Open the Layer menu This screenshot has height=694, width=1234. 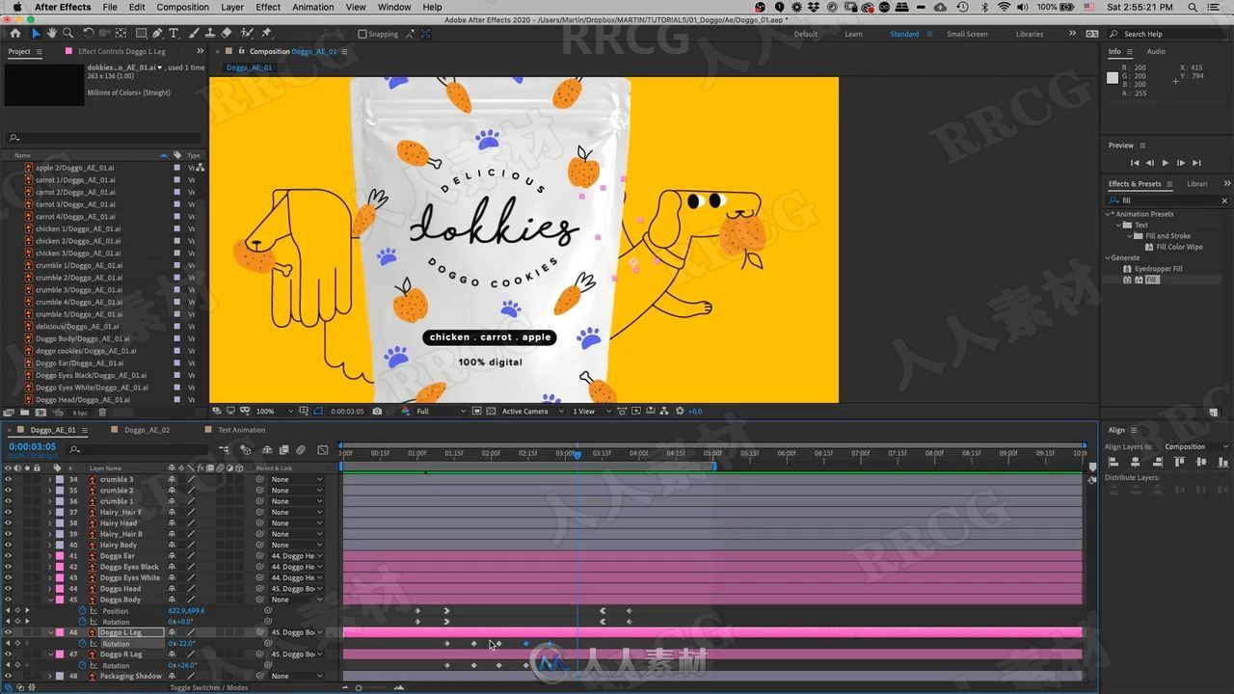point(232,7)
